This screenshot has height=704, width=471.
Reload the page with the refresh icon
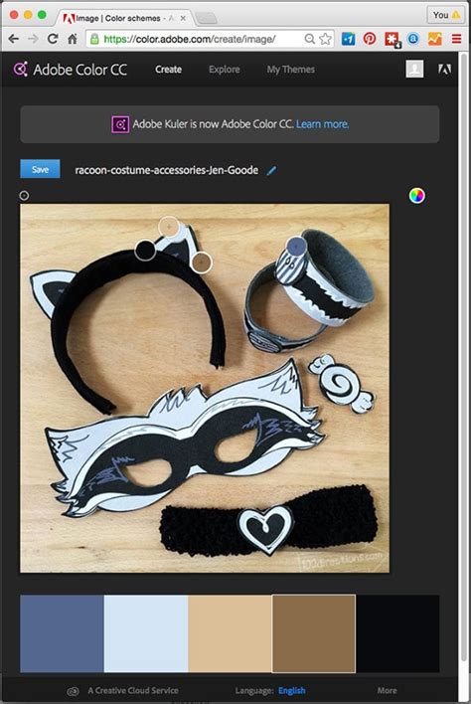pos(53,39)
